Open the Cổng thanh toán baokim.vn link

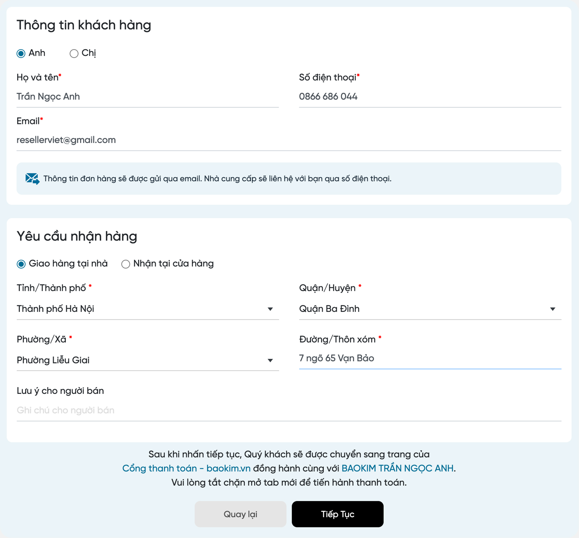(186, 468)
